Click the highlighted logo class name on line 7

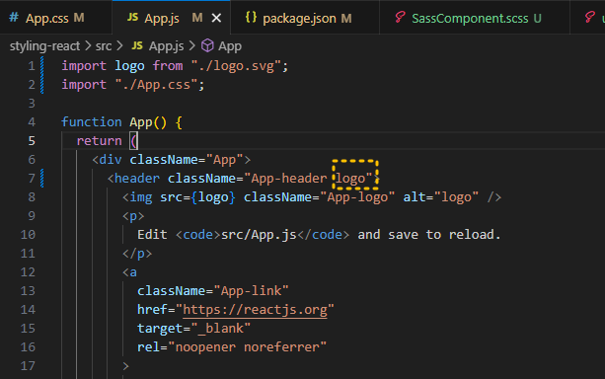coord(350,179)
